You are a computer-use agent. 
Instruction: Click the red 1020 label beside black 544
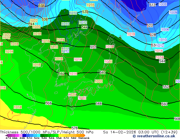[36, 27]
